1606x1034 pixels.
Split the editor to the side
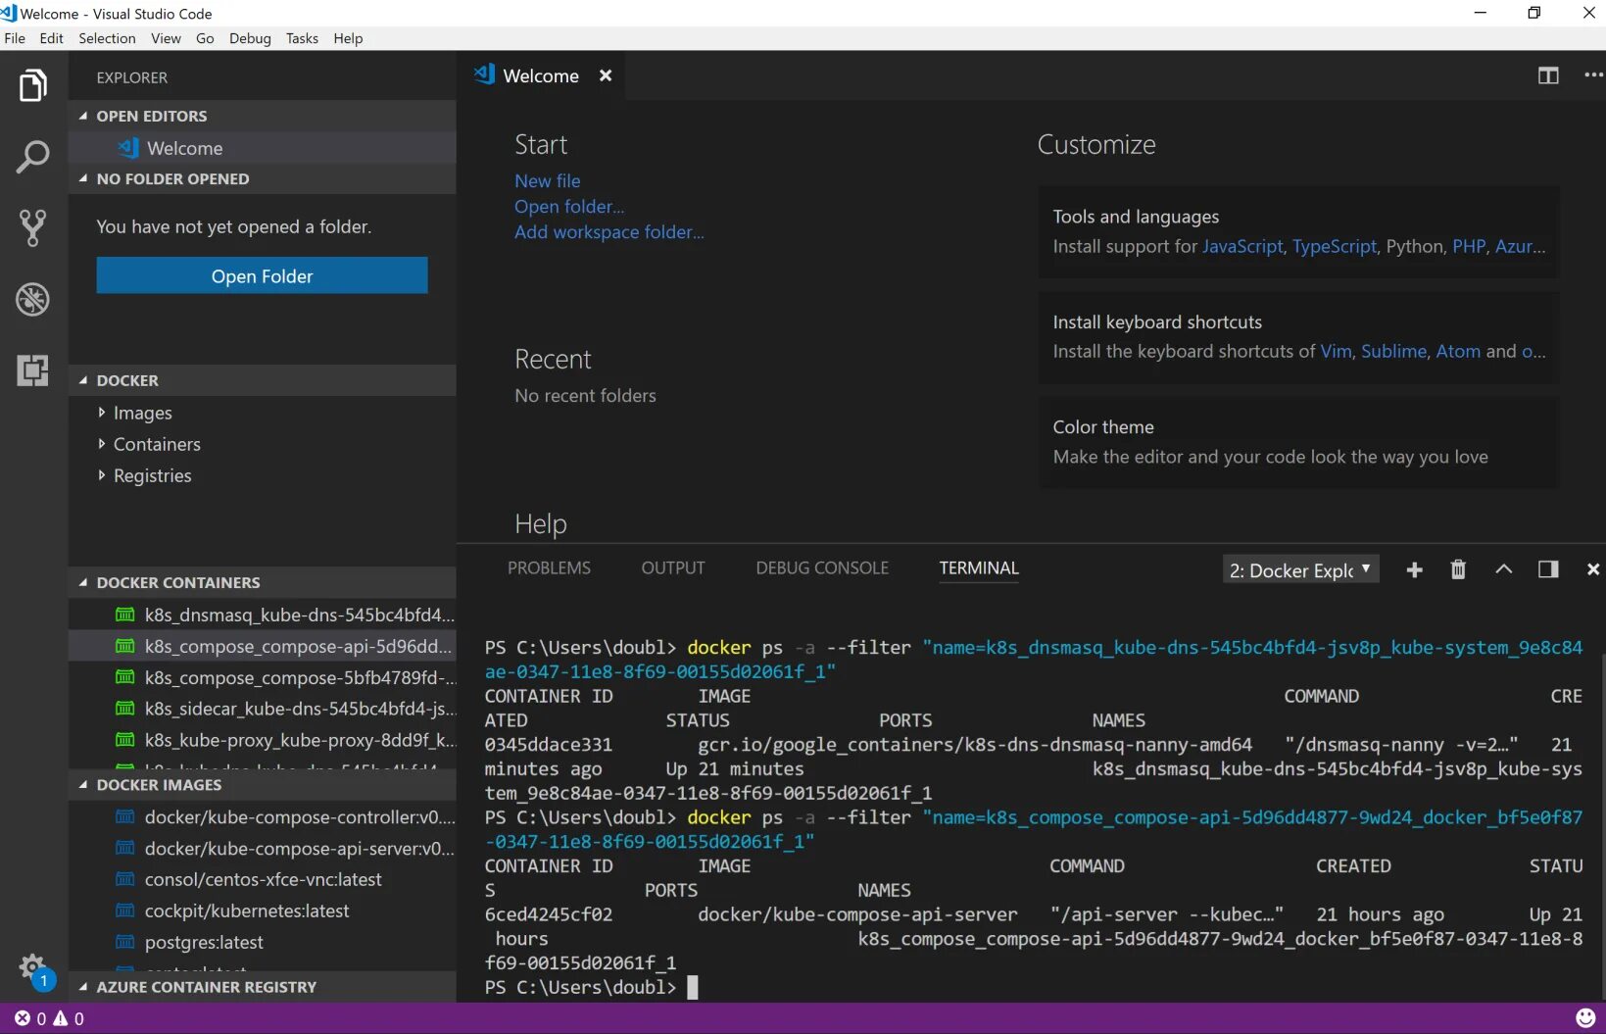(x=1548, y=75)
